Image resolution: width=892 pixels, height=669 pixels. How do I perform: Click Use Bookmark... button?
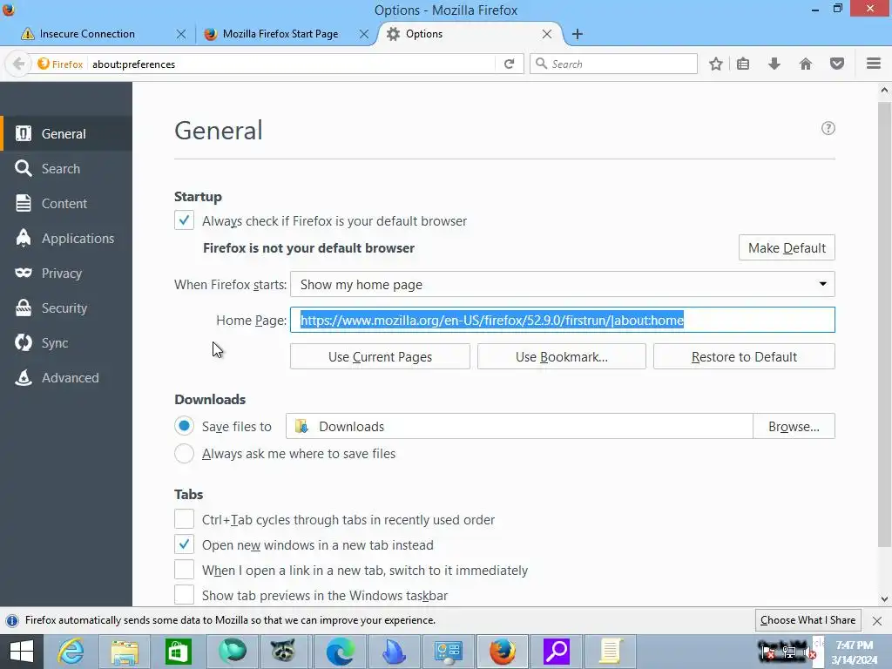click(x=562, y=356)
